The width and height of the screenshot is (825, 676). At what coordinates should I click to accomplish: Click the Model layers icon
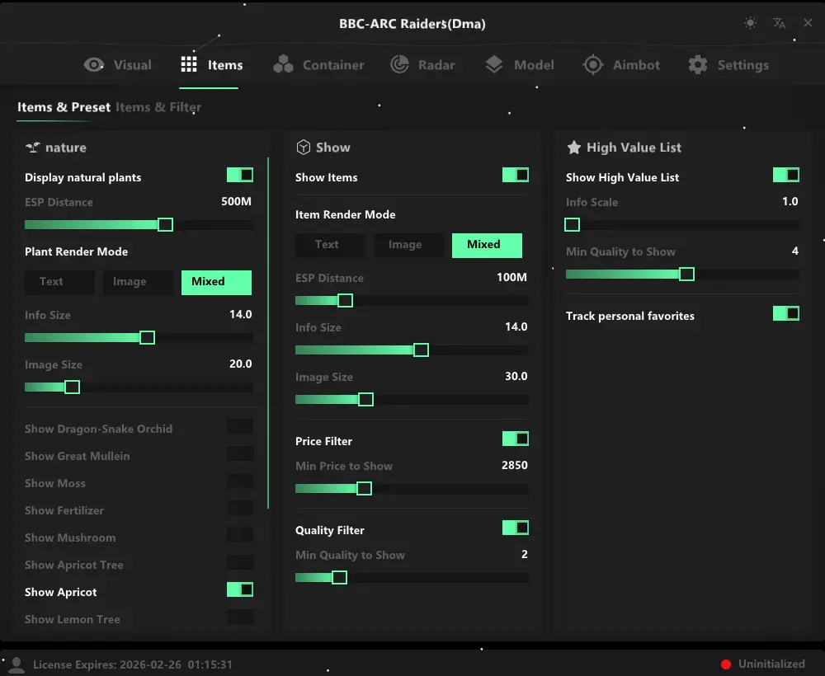[494, 65]
